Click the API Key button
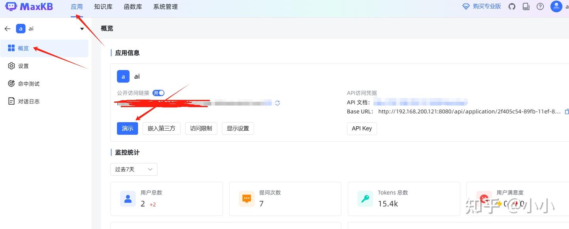The image size is (569, 229). 362,128
